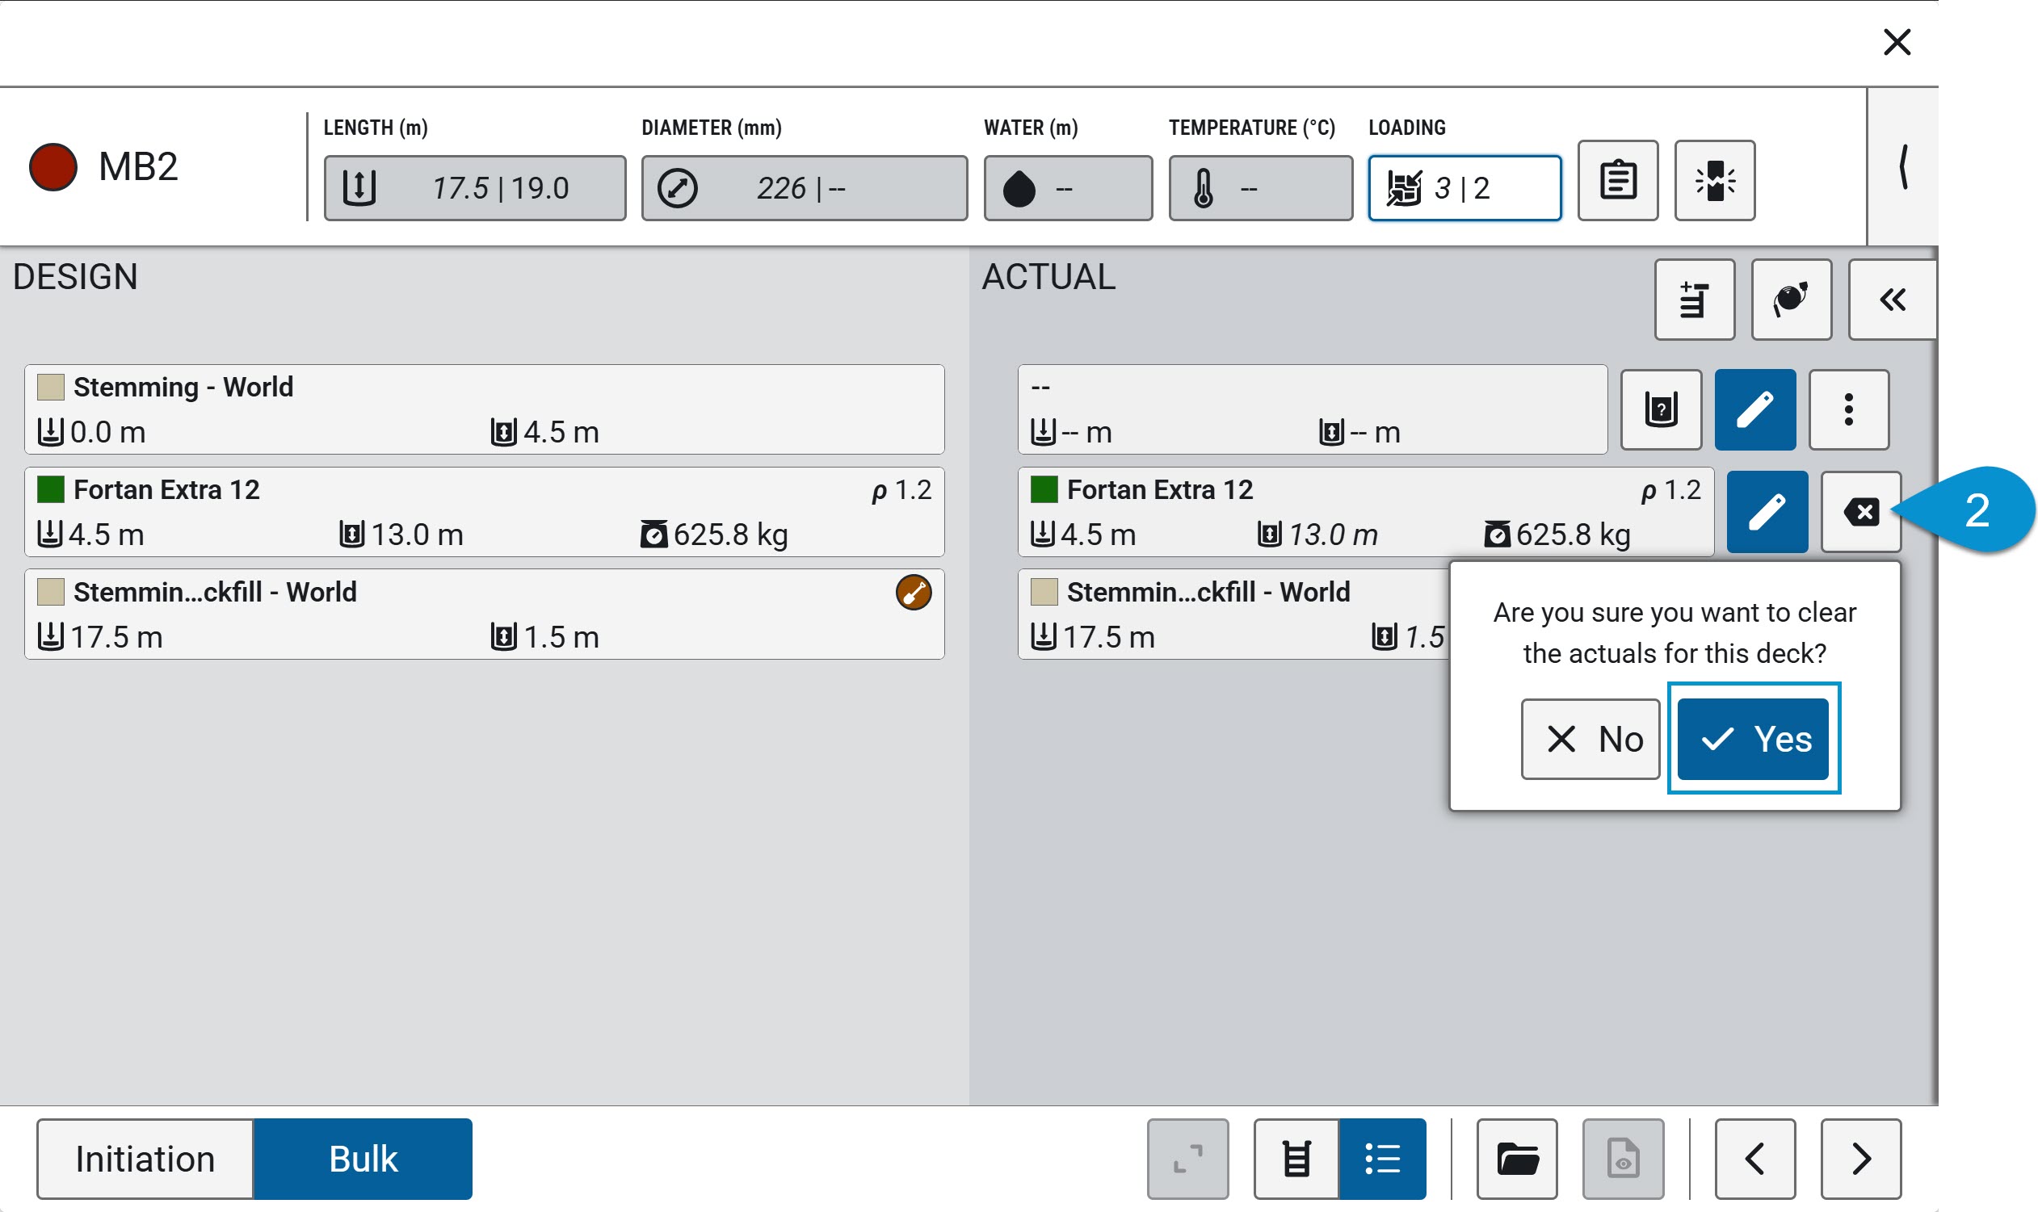2038x1212 pixels.
Task: Open the Temperature field
Action: pyautogui.click(x=1259, y=188)
